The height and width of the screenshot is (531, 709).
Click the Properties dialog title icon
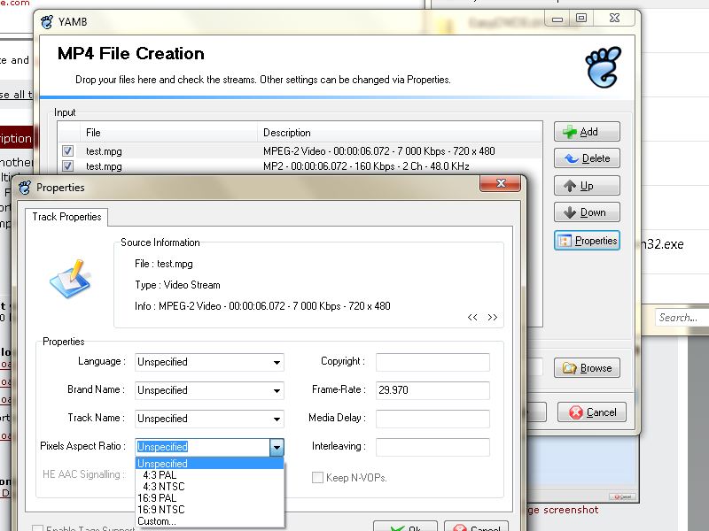(25, 188)
